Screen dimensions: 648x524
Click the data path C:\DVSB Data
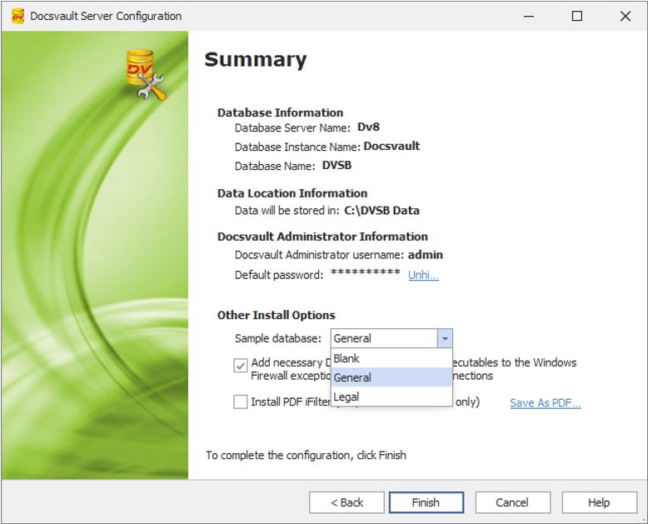(x=381, y=210)
